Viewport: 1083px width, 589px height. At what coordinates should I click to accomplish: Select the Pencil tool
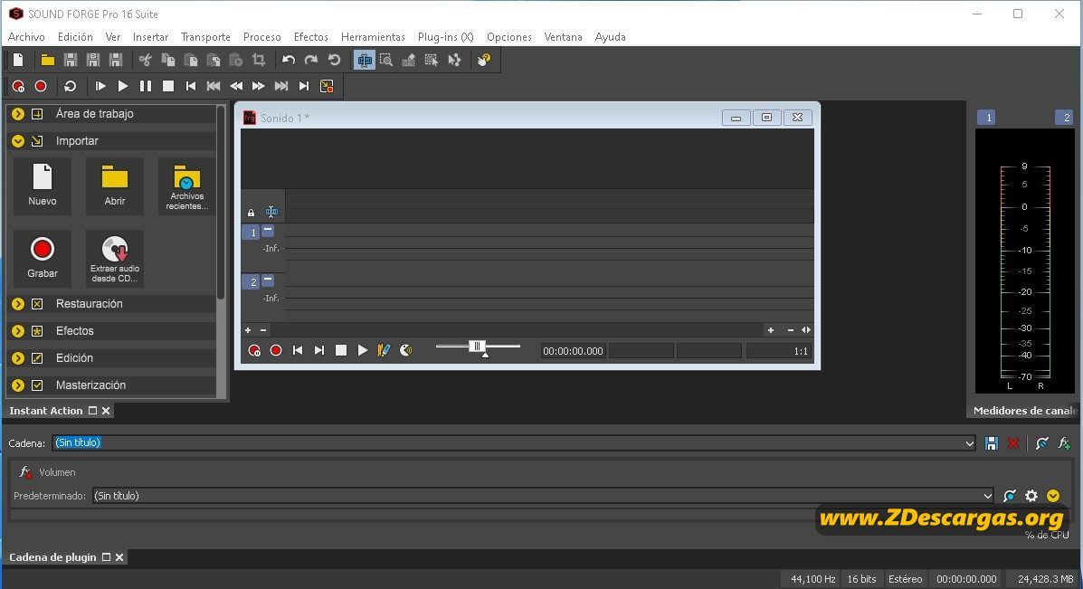coord(409,60)
